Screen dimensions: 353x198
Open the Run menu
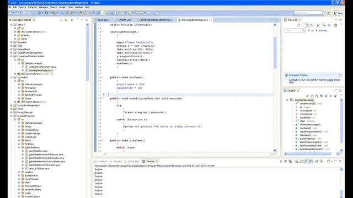pyautogui.click(x=71, y=7)
